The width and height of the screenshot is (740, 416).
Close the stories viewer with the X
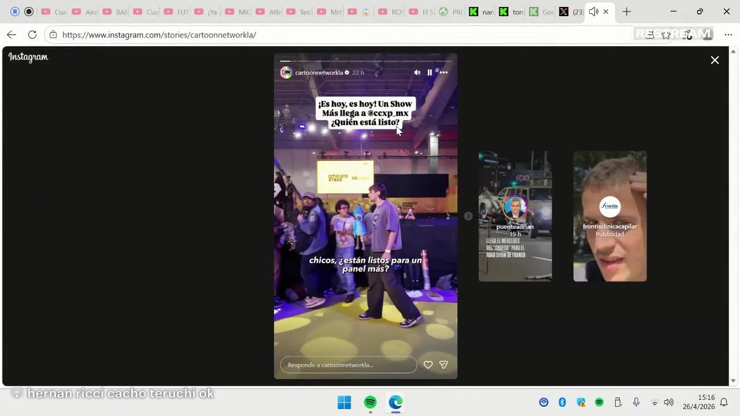(x=715, y=60)
